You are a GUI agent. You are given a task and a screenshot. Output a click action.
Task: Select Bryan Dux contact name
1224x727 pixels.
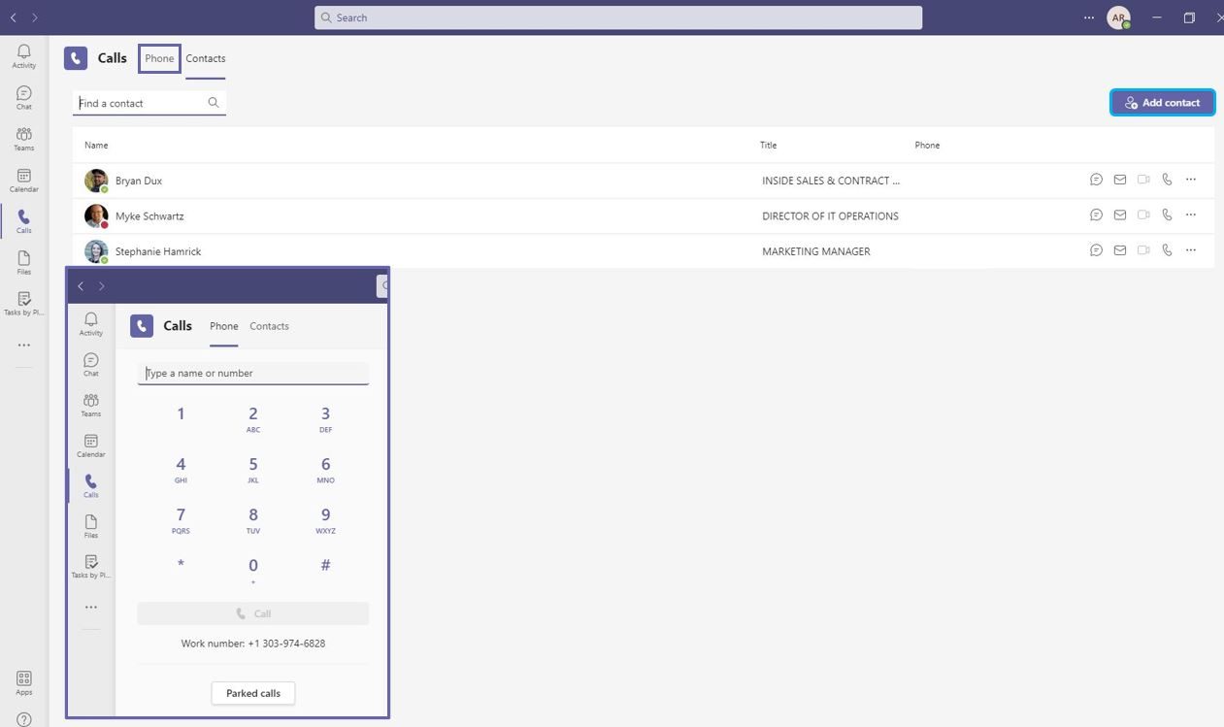[139, 181]
